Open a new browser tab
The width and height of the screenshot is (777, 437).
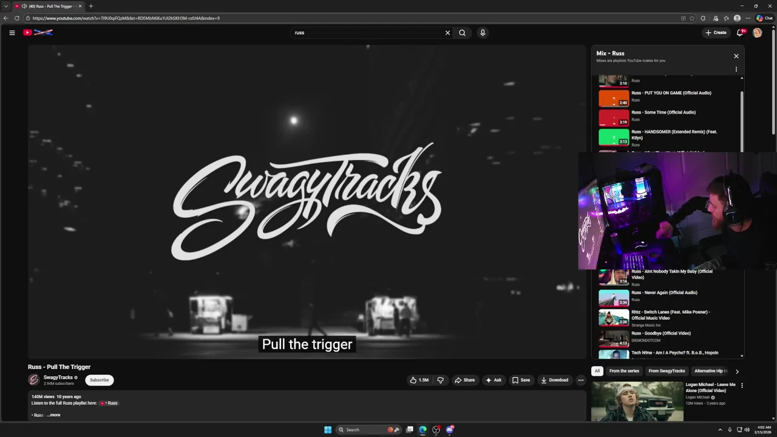click(90, 6)
